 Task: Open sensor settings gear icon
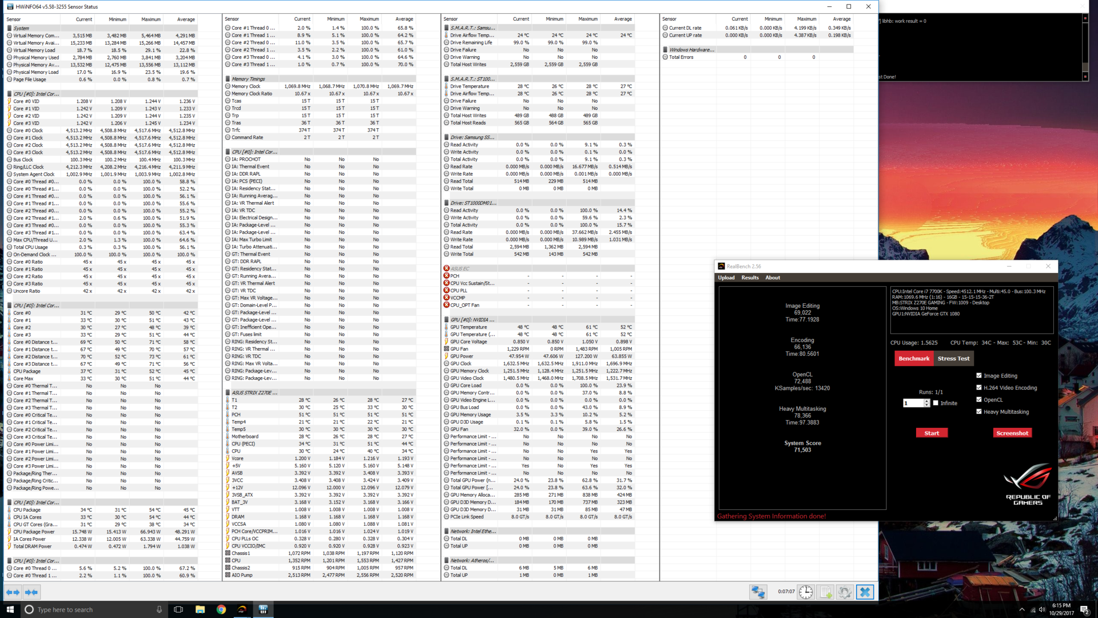[845, 592]
